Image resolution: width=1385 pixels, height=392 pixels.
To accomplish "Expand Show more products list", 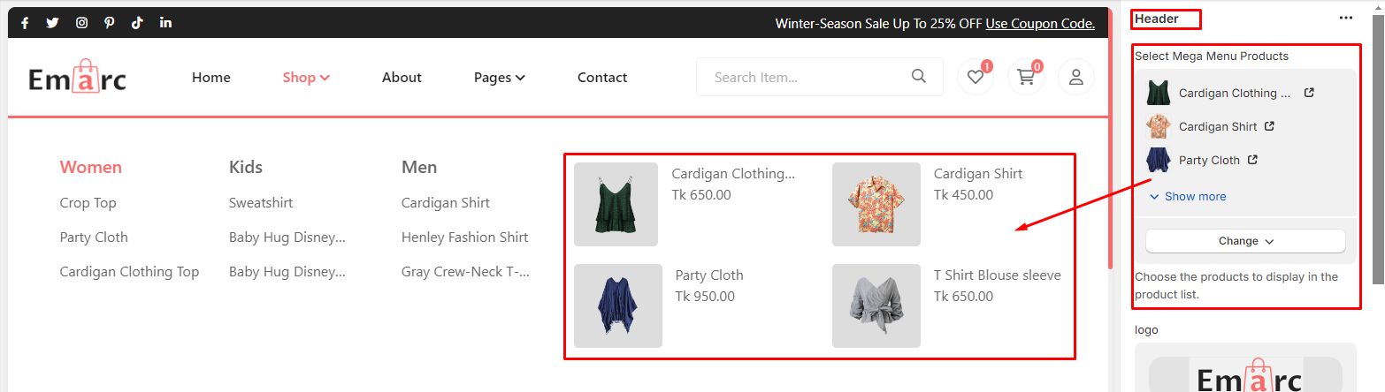I will [x=1187, y=196].
